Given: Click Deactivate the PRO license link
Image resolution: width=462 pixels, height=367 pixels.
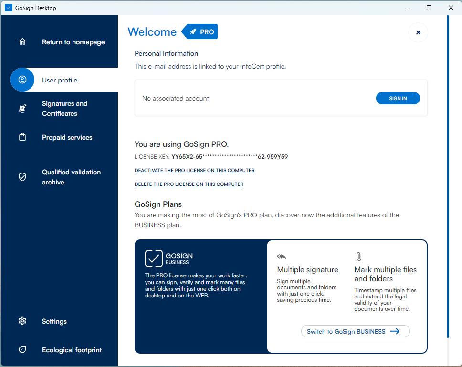Looking at the screenshot, I should pos(194,171).
